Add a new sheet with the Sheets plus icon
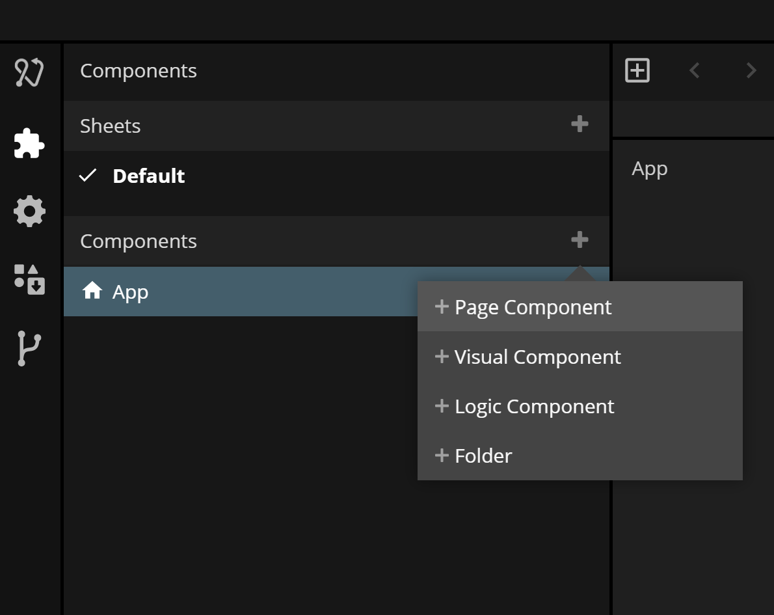The width and height of the screenshot is (774, 615). click(x=579, y=124)
